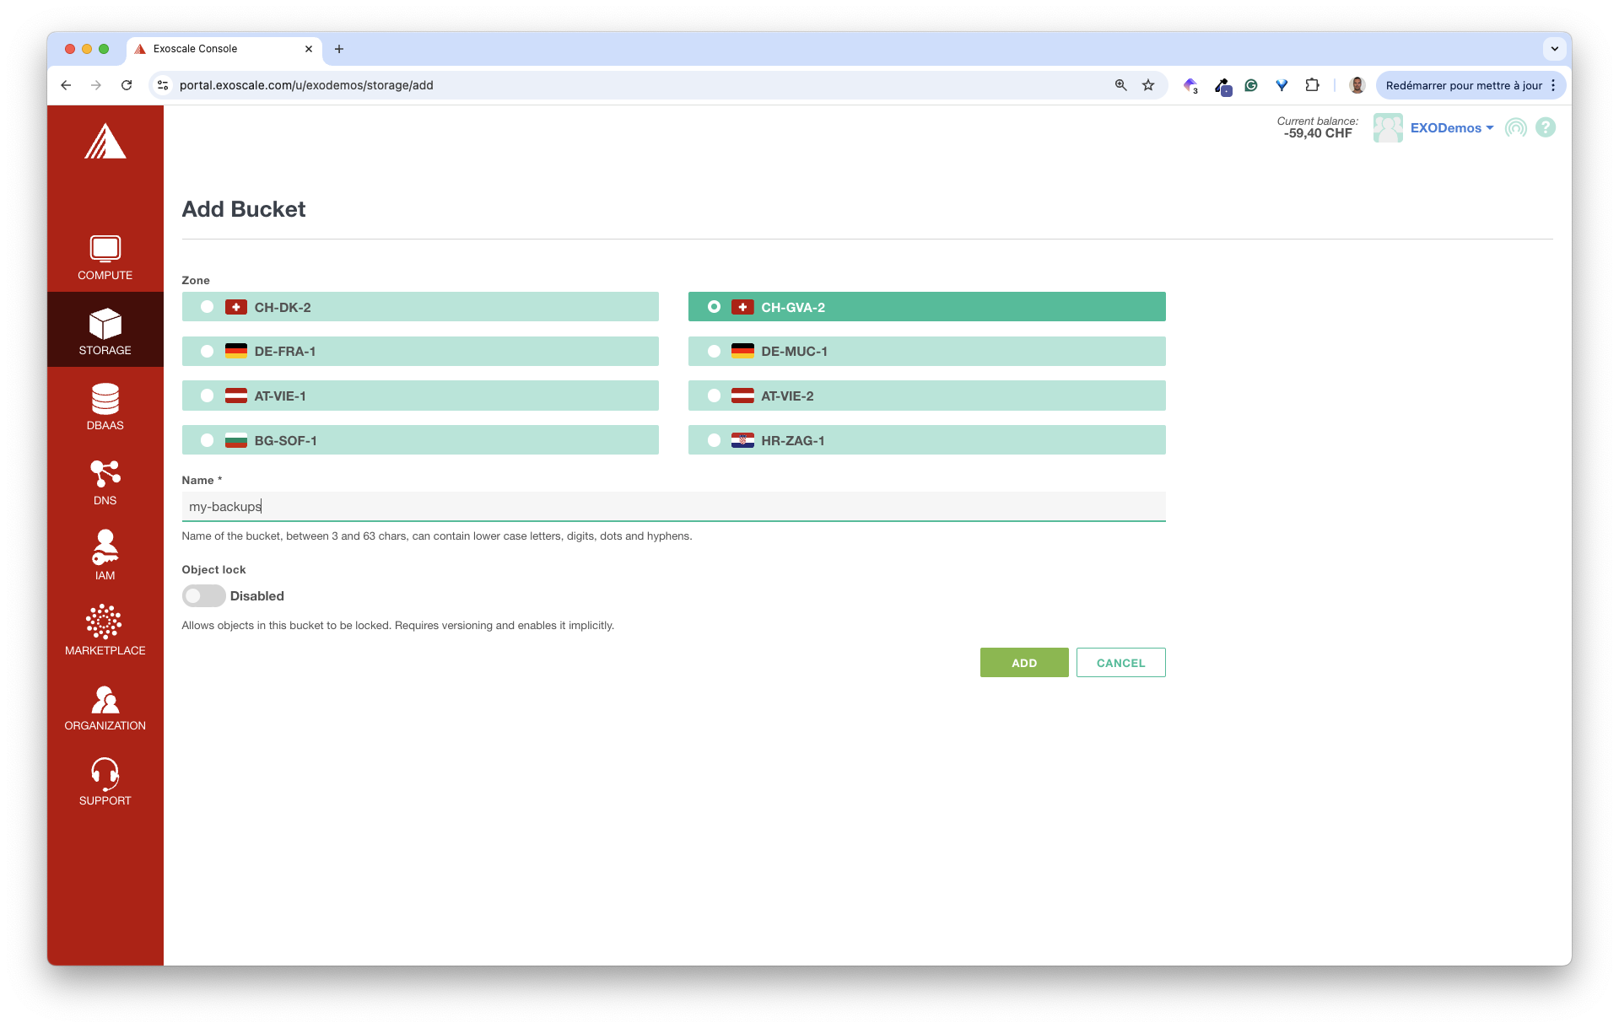Image resolution: width=1619 pixels, height=1028 pixels.
Task: Click the Exoscale logo in sidebar
Action: click(105, 142)
